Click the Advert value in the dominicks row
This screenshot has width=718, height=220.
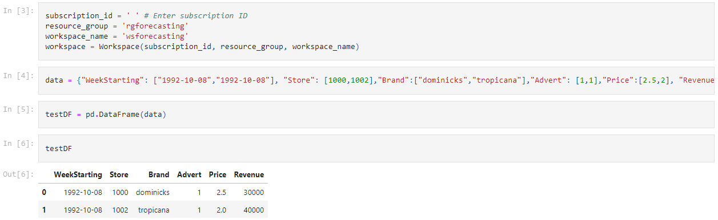199,193
